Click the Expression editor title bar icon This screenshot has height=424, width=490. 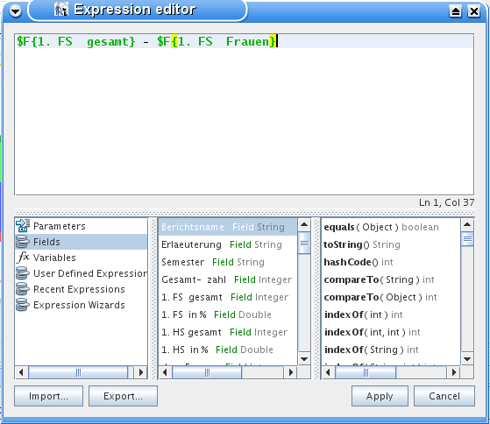click(61, 10)
